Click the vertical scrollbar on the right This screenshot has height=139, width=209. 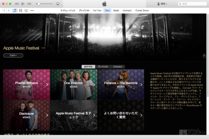[208, 55]
